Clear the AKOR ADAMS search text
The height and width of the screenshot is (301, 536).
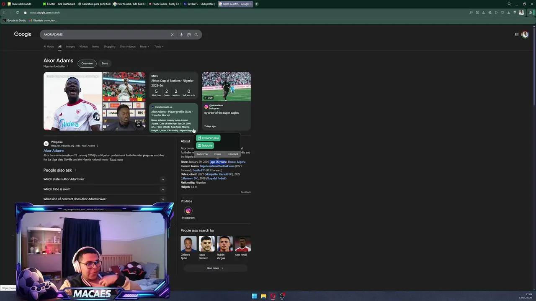click(x=172, y=34)
